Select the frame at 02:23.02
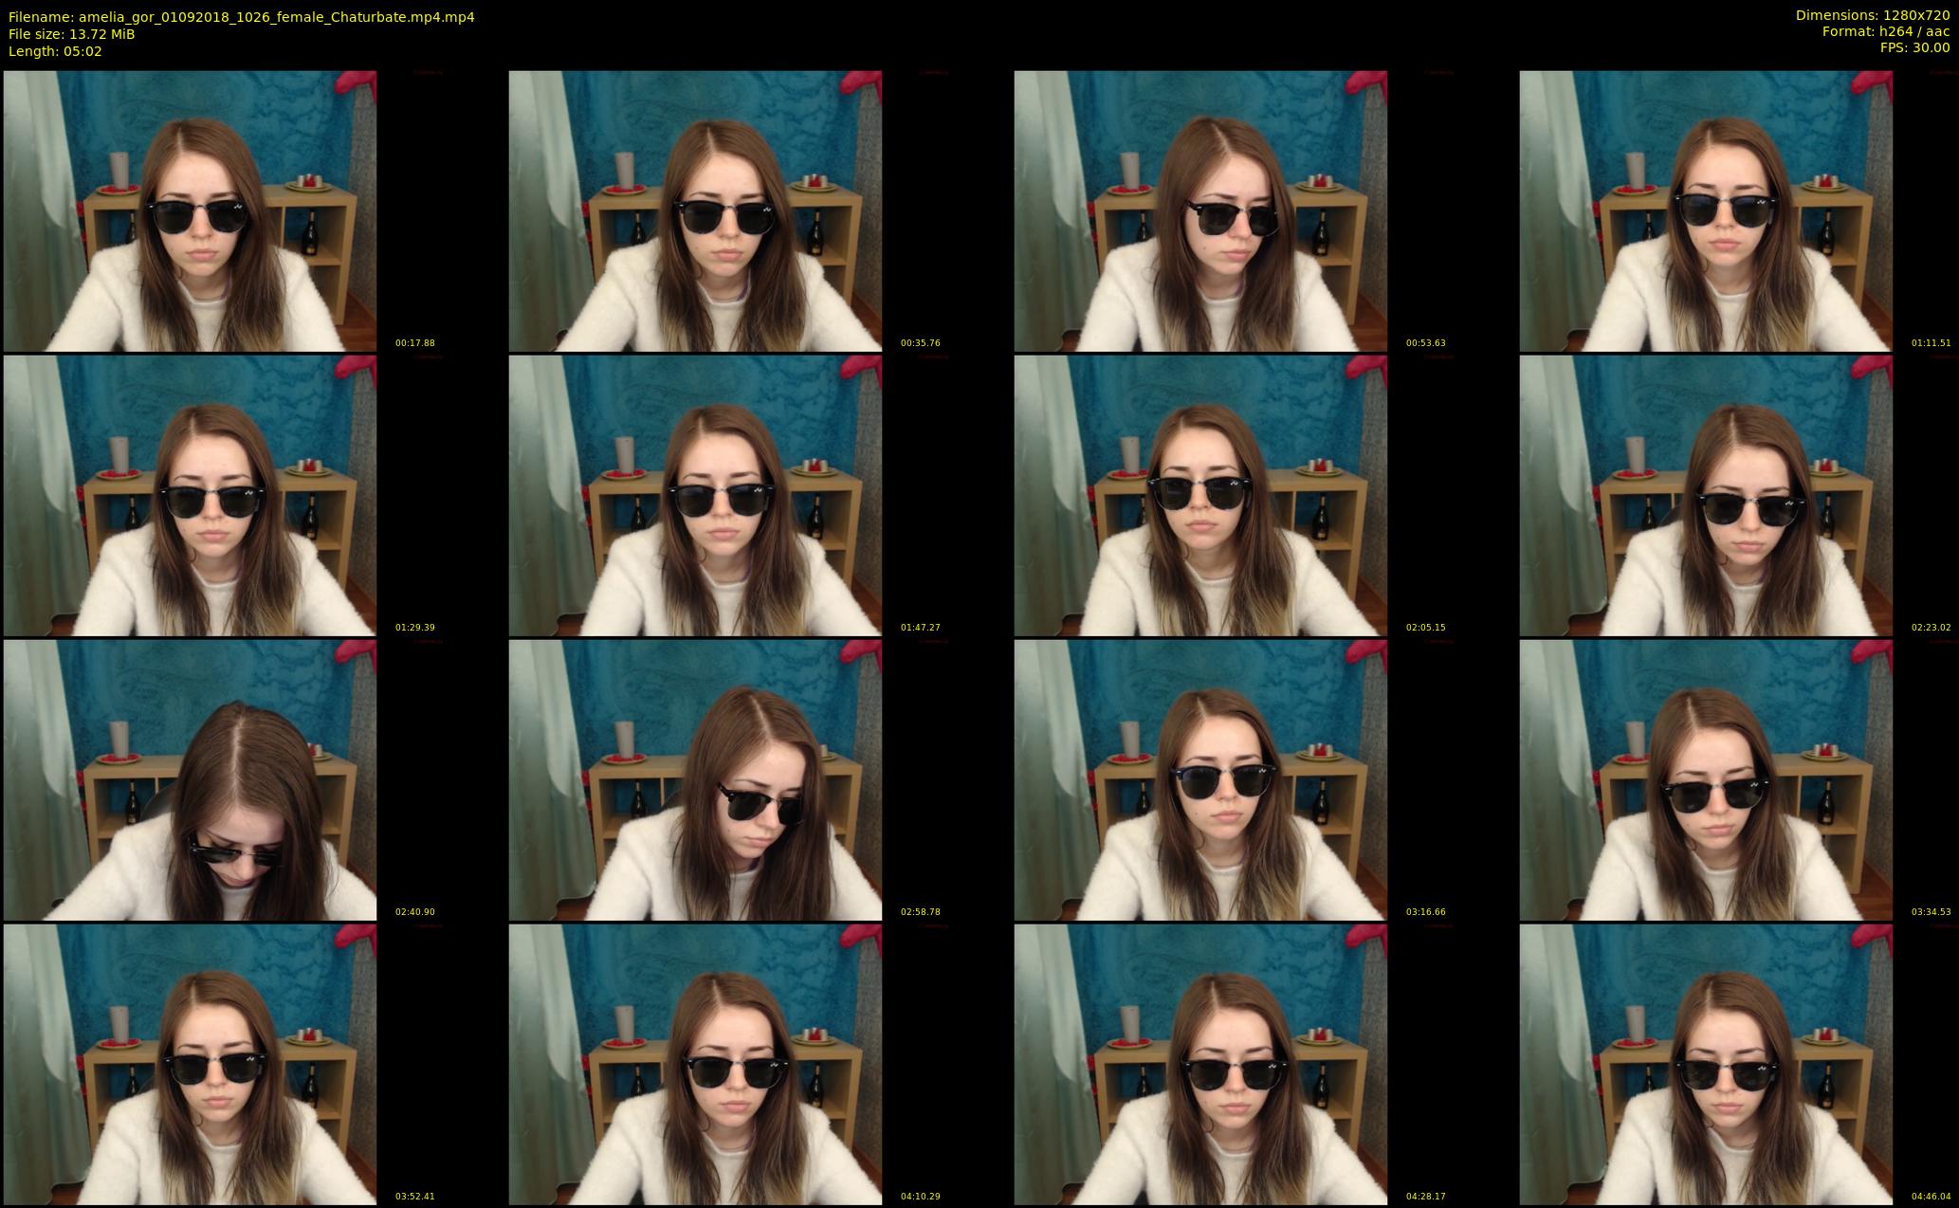The height and width of the screenshot is (1208, 1959). (1706, 495)
